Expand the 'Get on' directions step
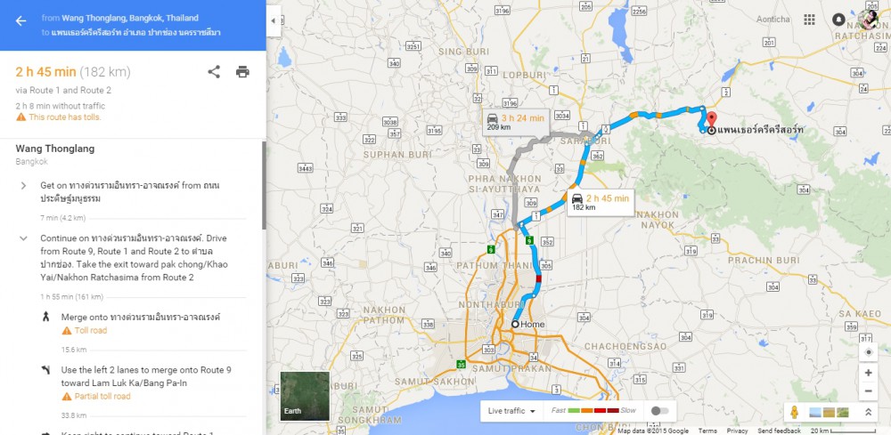This screenshot has width=891, height=435. 23,185
